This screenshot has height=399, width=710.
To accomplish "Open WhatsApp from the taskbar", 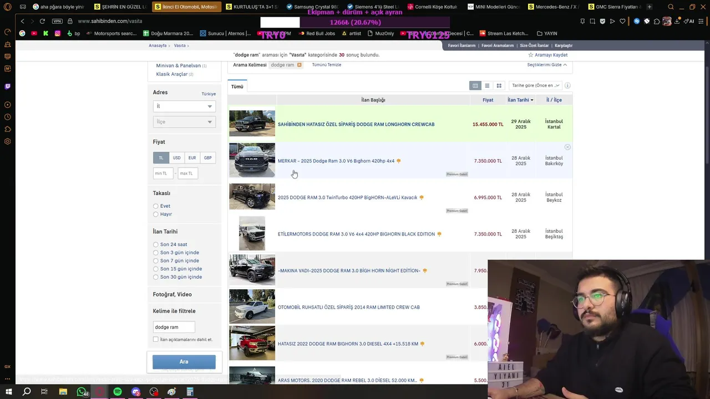I will point(82,392).
